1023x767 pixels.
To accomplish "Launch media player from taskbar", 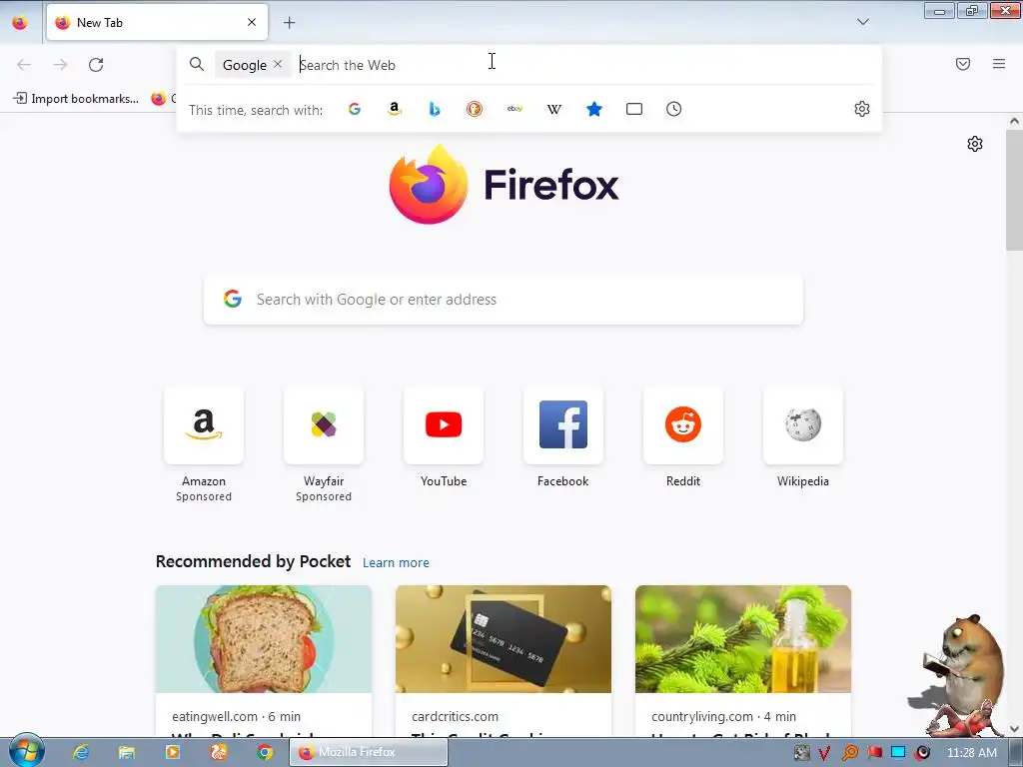I will pyautogui.click(x=173, y=752).
